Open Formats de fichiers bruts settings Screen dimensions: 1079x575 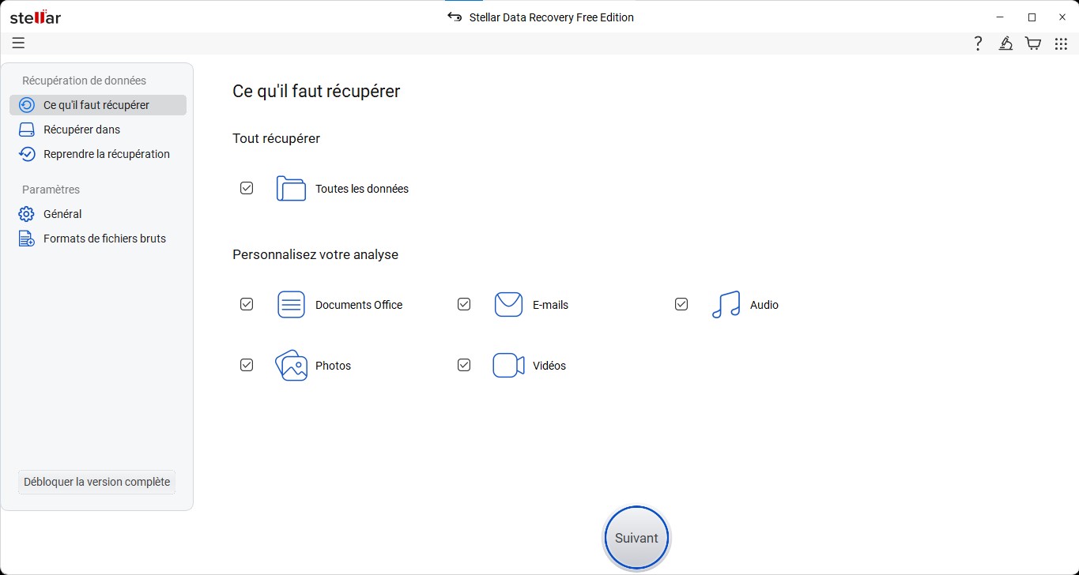98,239
